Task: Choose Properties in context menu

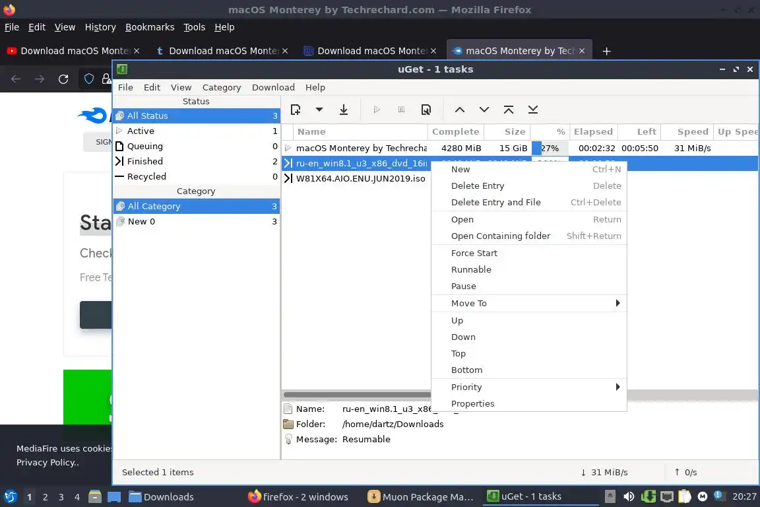Action: [x=529, y=403]
